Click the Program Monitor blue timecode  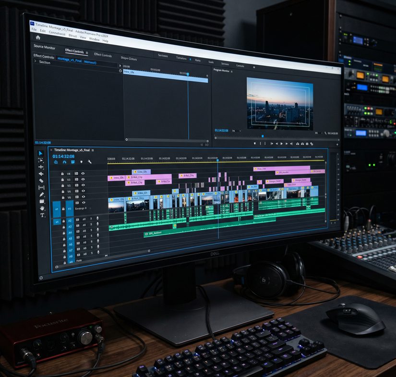point(221,130)
